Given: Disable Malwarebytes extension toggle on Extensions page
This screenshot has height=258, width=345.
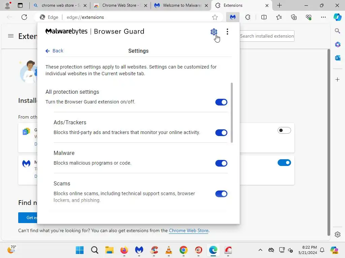Looking at the screenshot, I should 284,163.
